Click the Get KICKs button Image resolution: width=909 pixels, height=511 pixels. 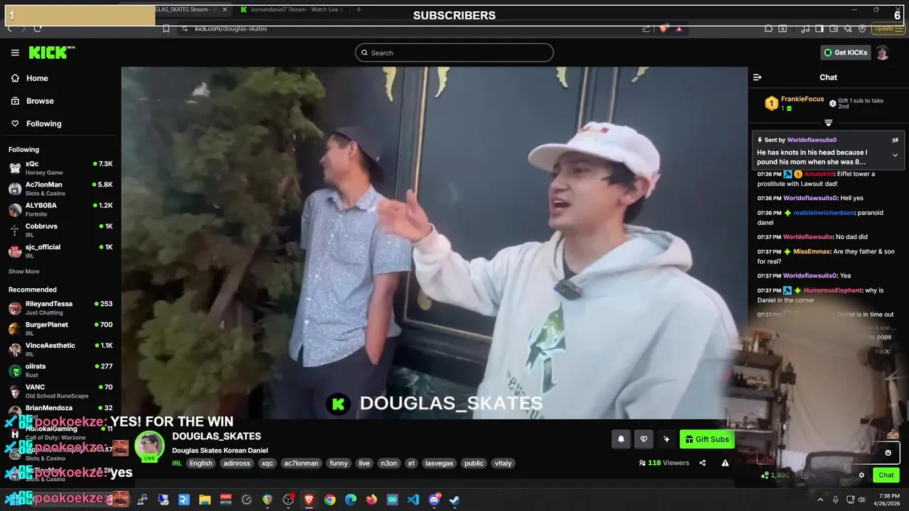point(846,53)
